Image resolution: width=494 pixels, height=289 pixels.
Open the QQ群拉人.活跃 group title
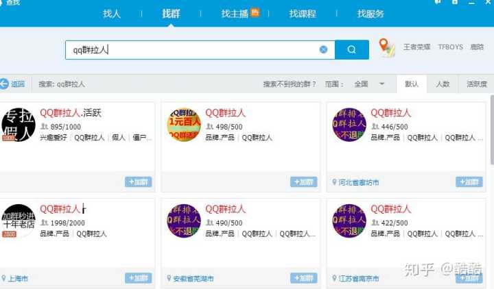coord(71,113)
